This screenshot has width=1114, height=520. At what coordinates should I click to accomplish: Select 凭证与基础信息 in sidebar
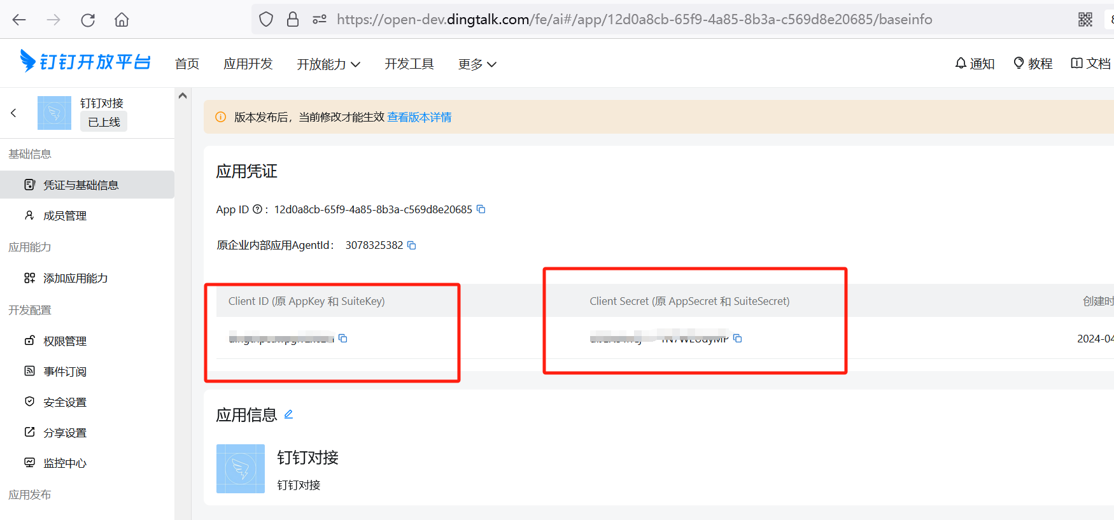pos(87,185)
